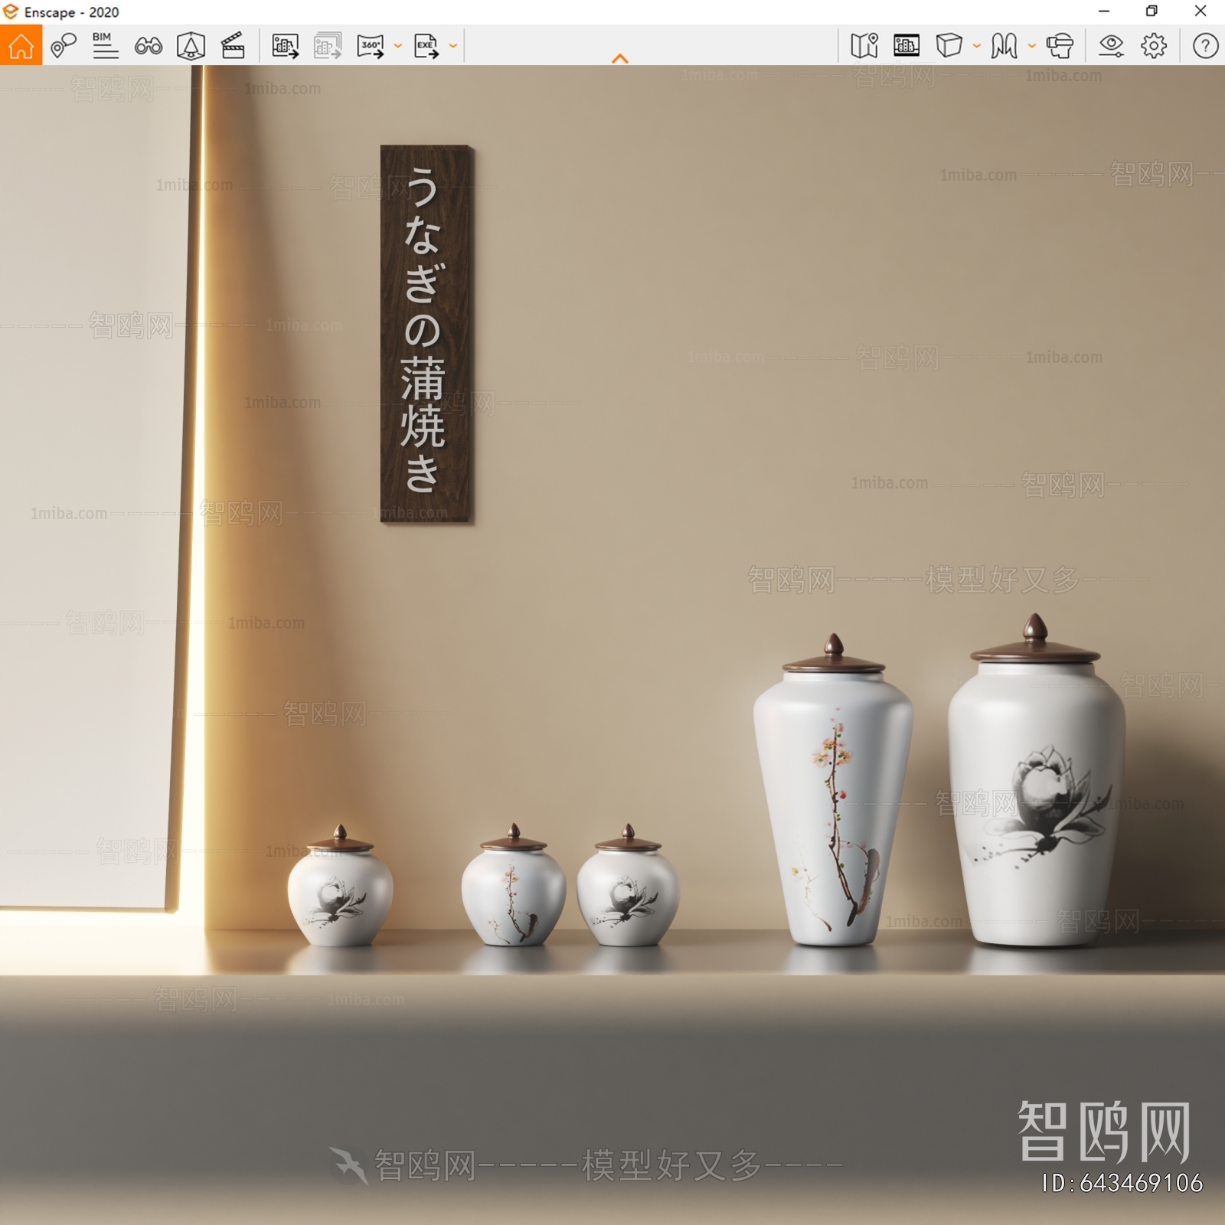Open Manage Views binoculars icon
Image resolution: width=1225 pixels, height=1225 pixels.
(x=148, y=46)
